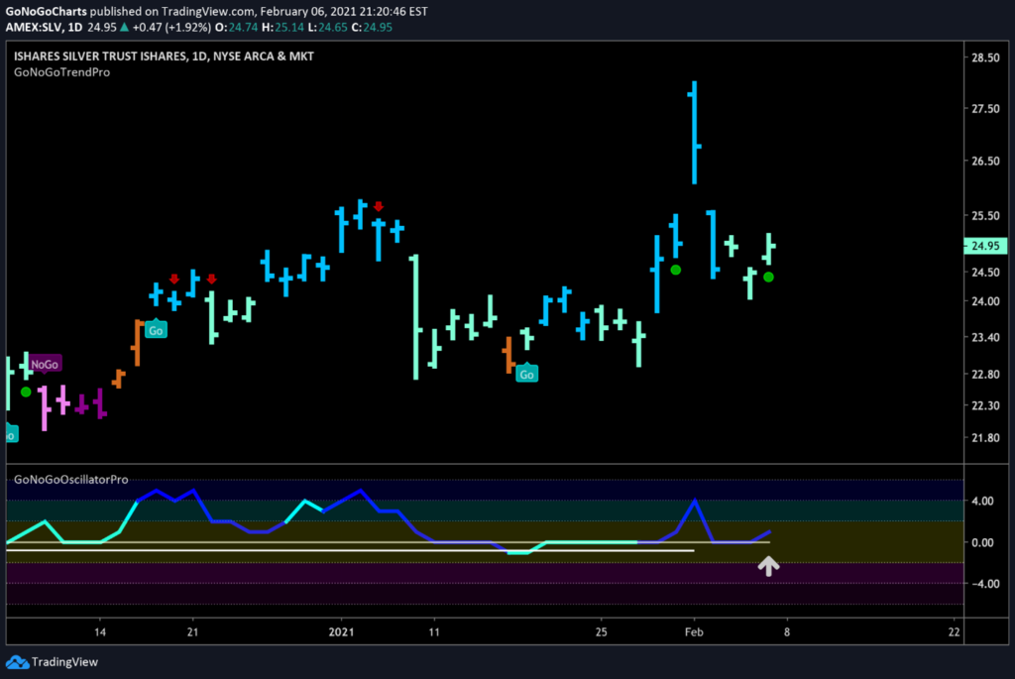Select the GoNoGoTrendPro indicator label
1015x679 pixels.
[62, 72]
